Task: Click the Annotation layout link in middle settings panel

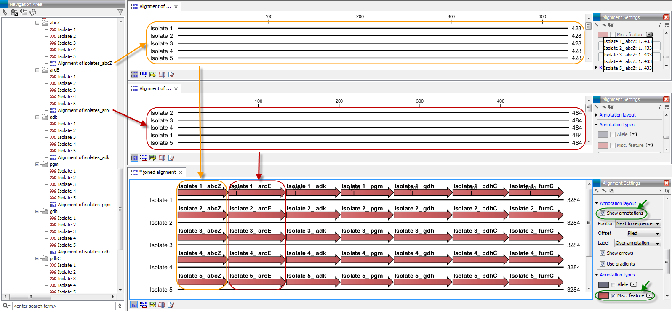Action: (x=617, y=115)
